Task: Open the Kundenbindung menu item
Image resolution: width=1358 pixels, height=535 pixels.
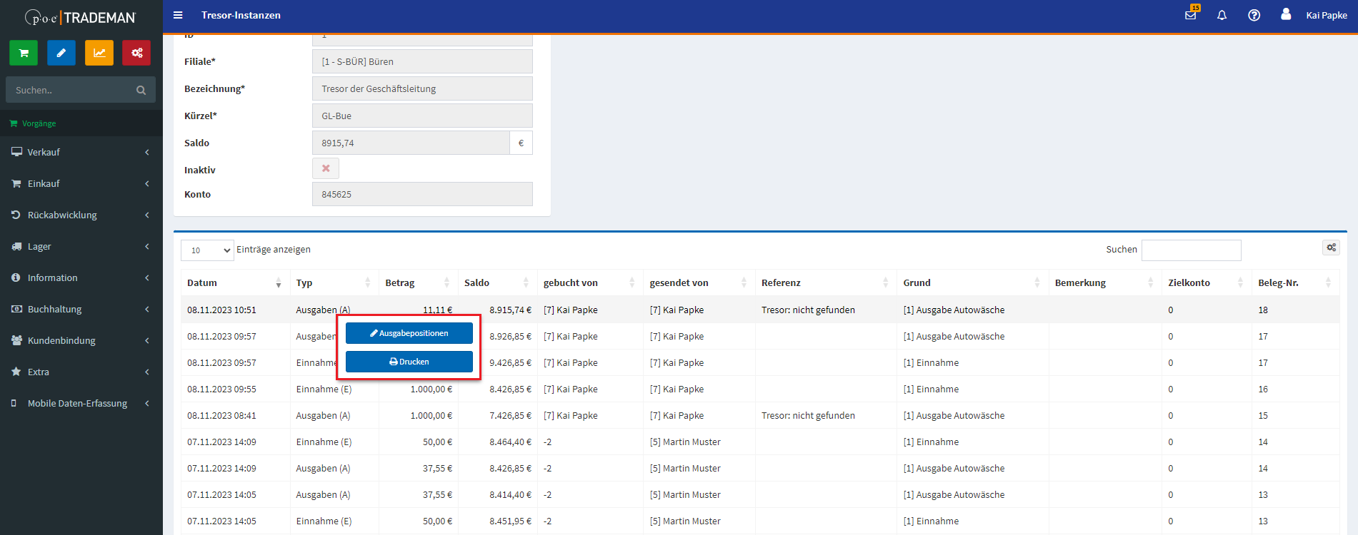Action: point(81,340)
